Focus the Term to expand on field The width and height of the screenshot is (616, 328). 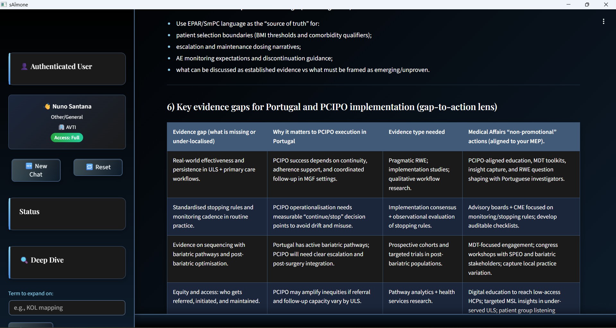point(67,308)
